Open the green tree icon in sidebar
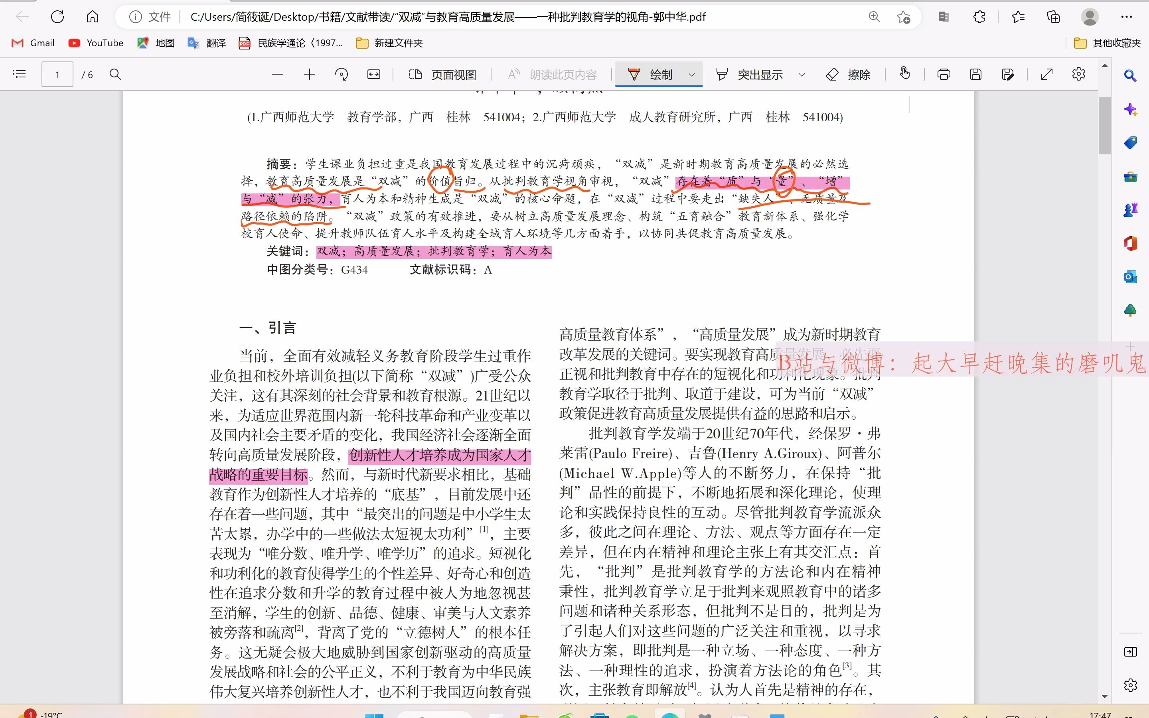1149x718 pixels. (x=1131, y=311)
